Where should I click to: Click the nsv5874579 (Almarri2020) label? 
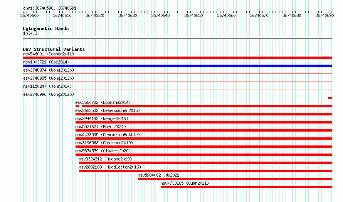point(103,151)
